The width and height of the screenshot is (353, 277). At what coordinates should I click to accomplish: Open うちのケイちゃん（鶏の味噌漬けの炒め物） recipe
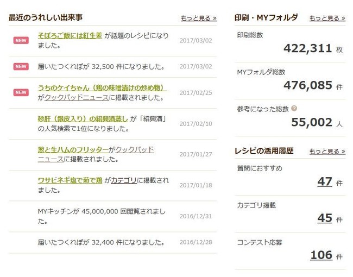pyautogui.click(x=102, y=87)
